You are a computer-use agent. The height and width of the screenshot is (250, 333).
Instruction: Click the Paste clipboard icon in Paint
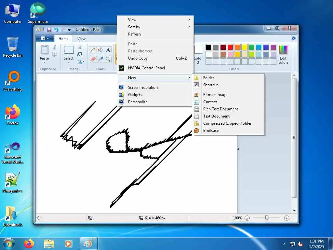[x=44, y=50]
